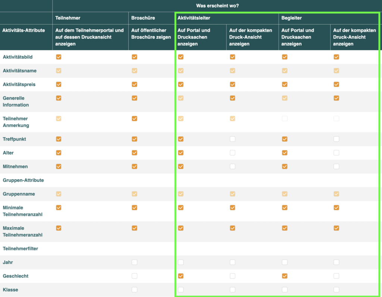Toggle Maximale Teilnehmeranzahl for Begleiter Portal und Drucksachen

pyautogui.click(x=285, y=228)
